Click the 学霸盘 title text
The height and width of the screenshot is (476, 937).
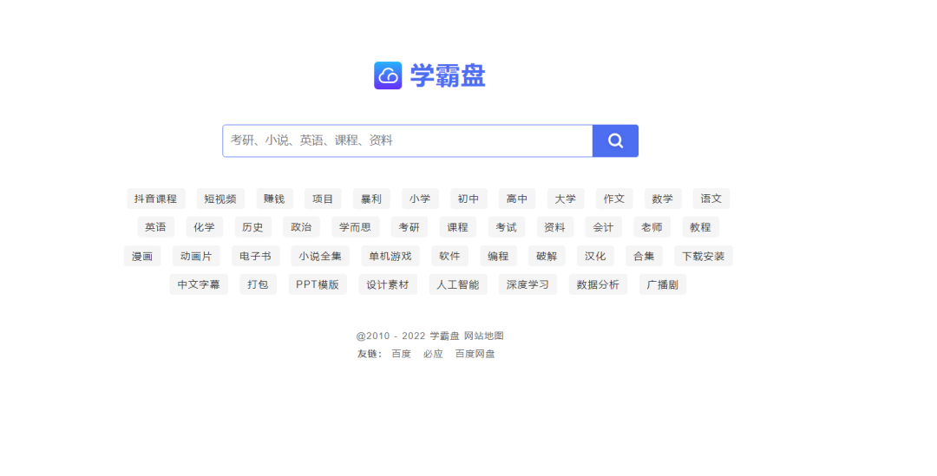pyautogui.click(x=448, y=75)
